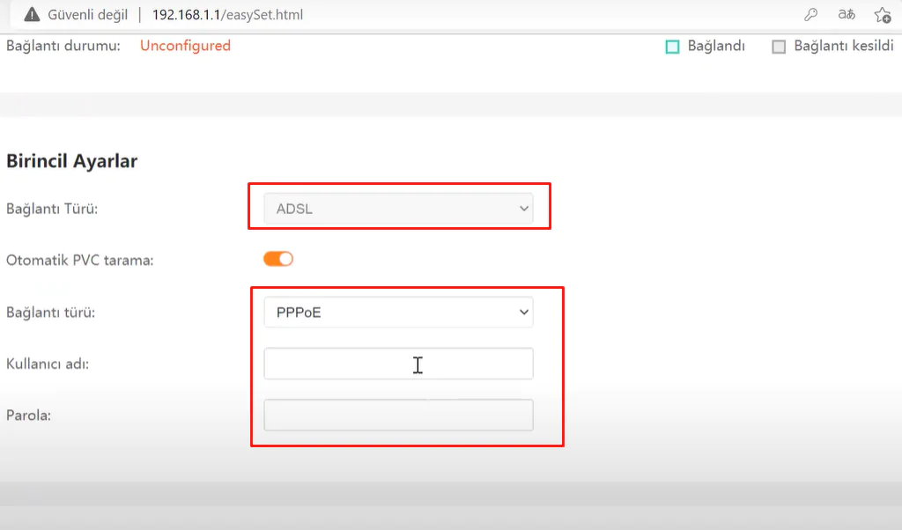Click the Bağlantı kesildi legend box
902x530 pixels.
pos(779,47)
